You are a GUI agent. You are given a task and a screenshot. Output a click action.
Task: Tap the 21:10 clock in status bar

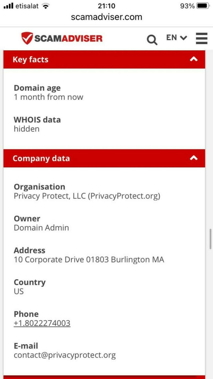point(106,6)
